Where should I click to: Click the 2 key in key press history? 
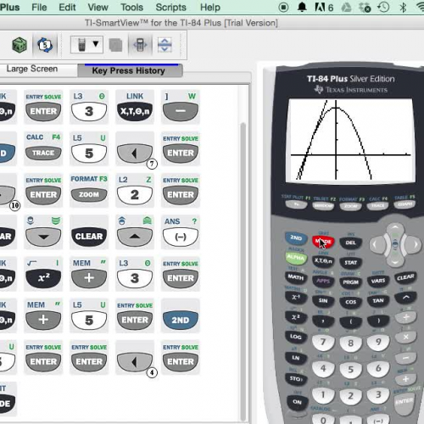click(x=135, y=195)
